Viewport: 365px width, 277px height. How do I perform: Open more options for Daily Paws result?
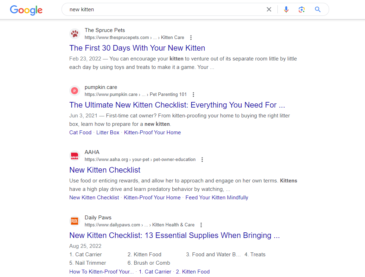[201, 225]
